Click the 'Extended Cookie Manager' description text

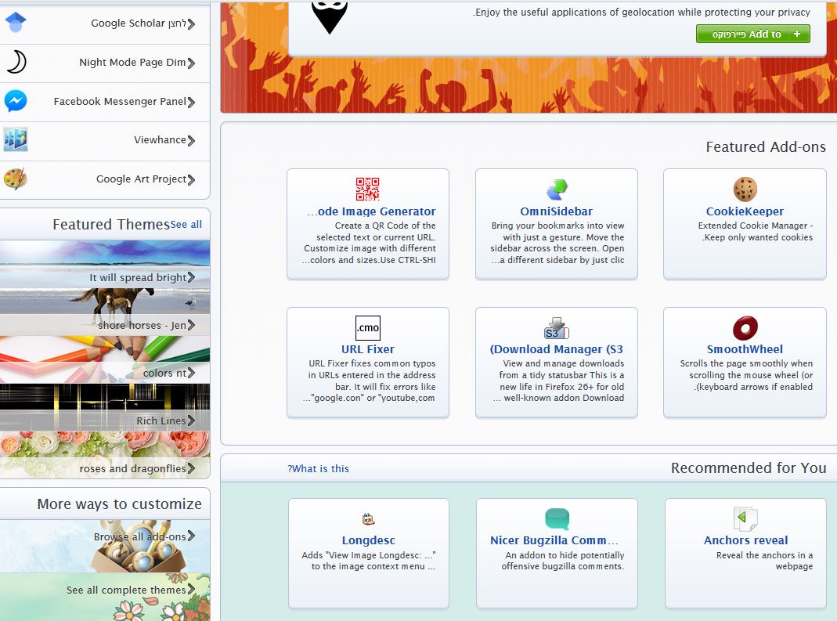756,231
